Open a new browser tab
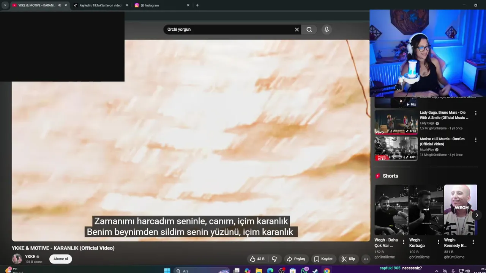 pos(197,5)
